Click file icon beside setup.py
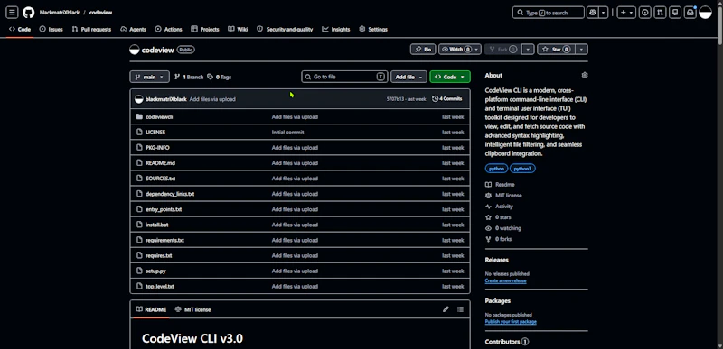The image size is (723, 349). [x=139, y=271]
